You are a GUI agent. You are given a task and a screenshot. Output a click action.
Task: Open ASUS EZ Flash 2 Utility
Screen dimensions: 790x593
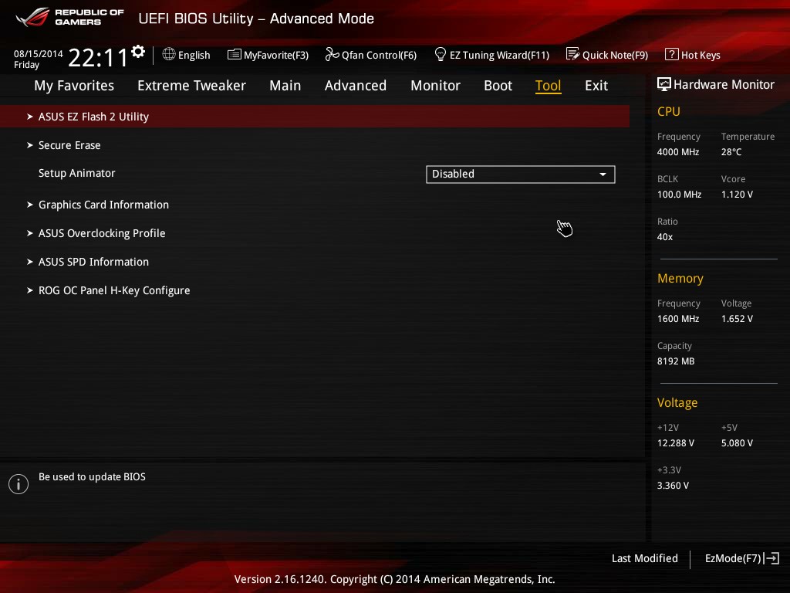click(315, 117)
